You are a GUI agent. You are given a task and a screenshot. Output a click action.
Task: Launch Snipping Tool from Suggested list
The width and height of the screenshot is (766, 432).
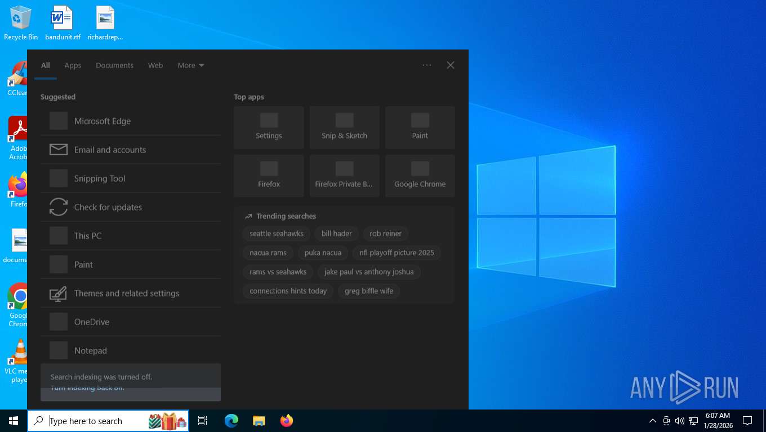click(131, 178)
